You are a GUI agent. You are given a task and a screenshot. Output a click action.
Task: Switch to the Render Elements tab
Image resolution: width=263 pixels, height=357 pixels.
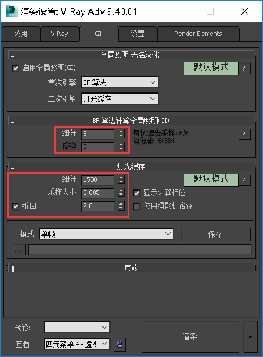(x=198, y=34)
